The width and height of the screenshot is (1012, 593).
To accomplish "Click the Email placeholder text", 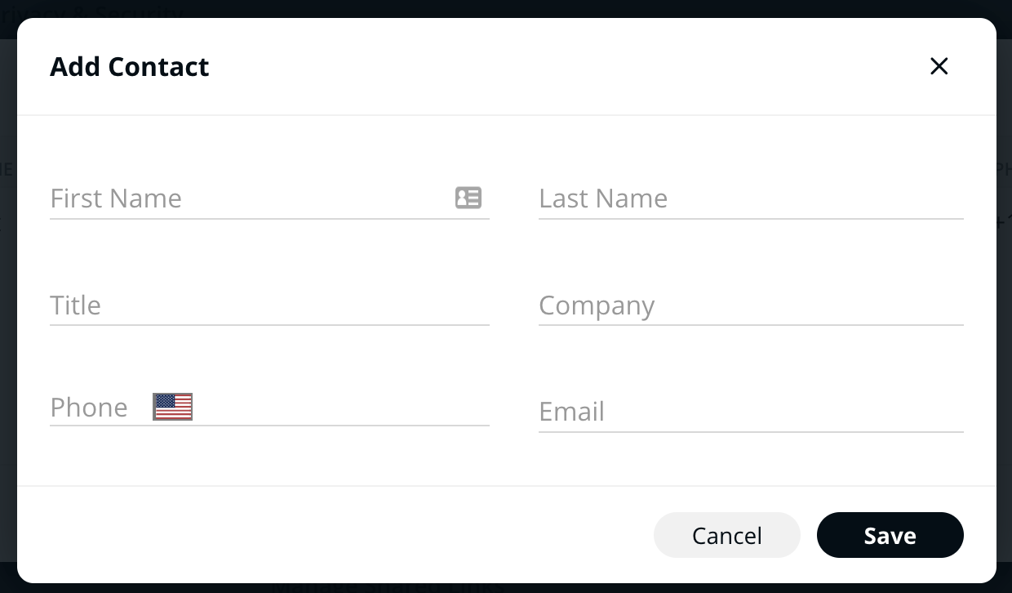I will (x=571, y=412).
